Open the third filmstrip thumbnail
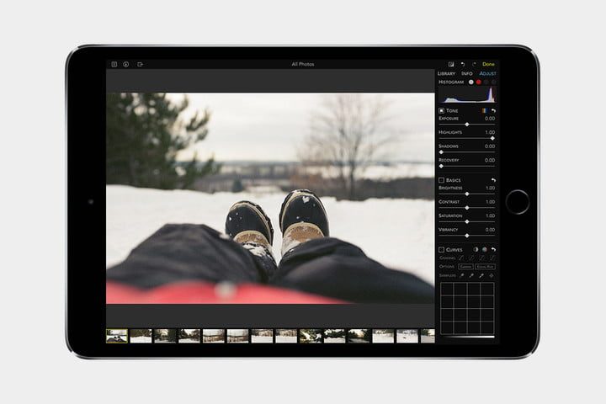606x404 pixels. click(x=165, y=336)
